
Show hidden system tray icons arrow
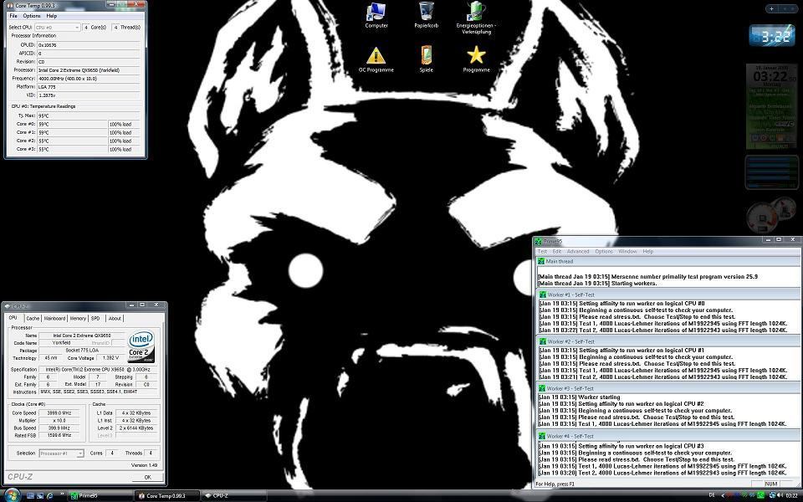click(x=723, y=495)
